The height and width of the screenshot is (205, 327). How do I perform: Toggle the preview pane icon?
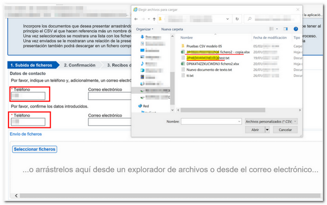(285, 29)
